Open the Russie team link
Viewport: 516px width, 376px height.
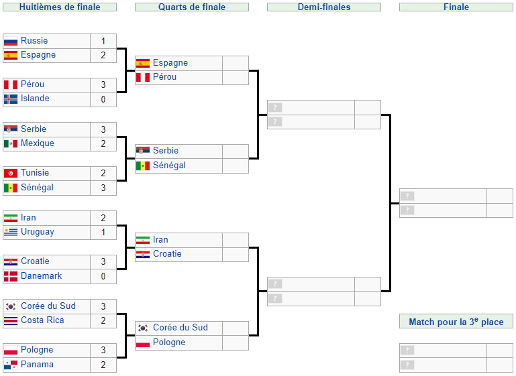click(x=34, y=41)
